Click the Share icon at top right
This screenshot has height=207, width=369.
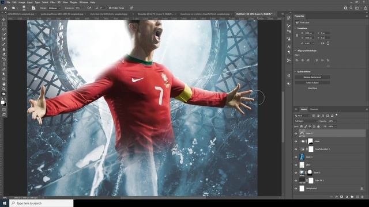(x=365, y=8)
